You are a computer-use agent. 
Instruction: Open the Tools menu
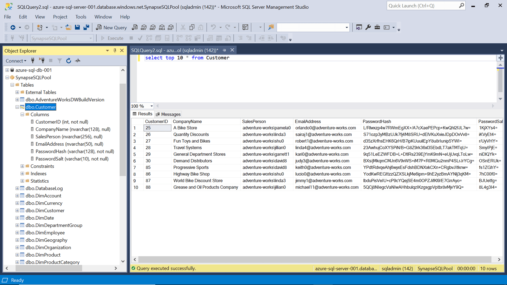pos(81,17)
